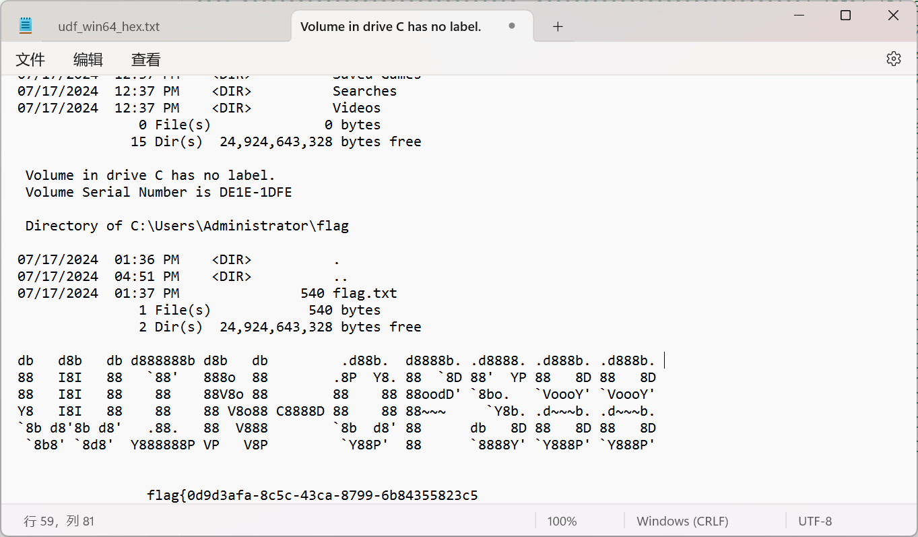Click the ASCII art line starting "`8b d8'8b d8'"
918x537 pixels.
click(x=337, y=428)
